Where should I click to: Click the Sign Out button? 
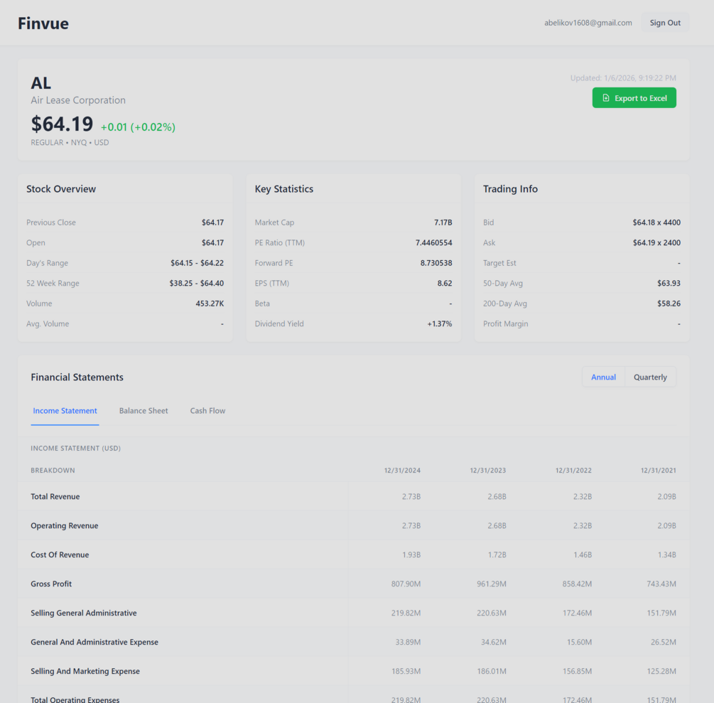[x=665, y=23]
